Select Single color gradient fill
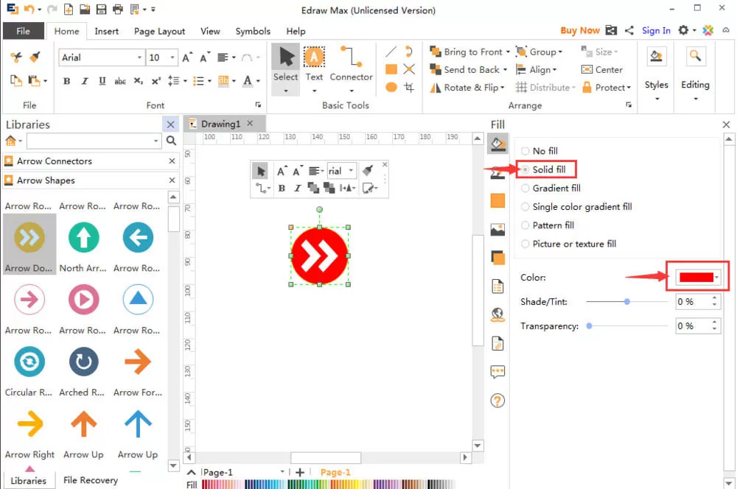This screenshot has height=489, width=737. click(x=576, y=207)
